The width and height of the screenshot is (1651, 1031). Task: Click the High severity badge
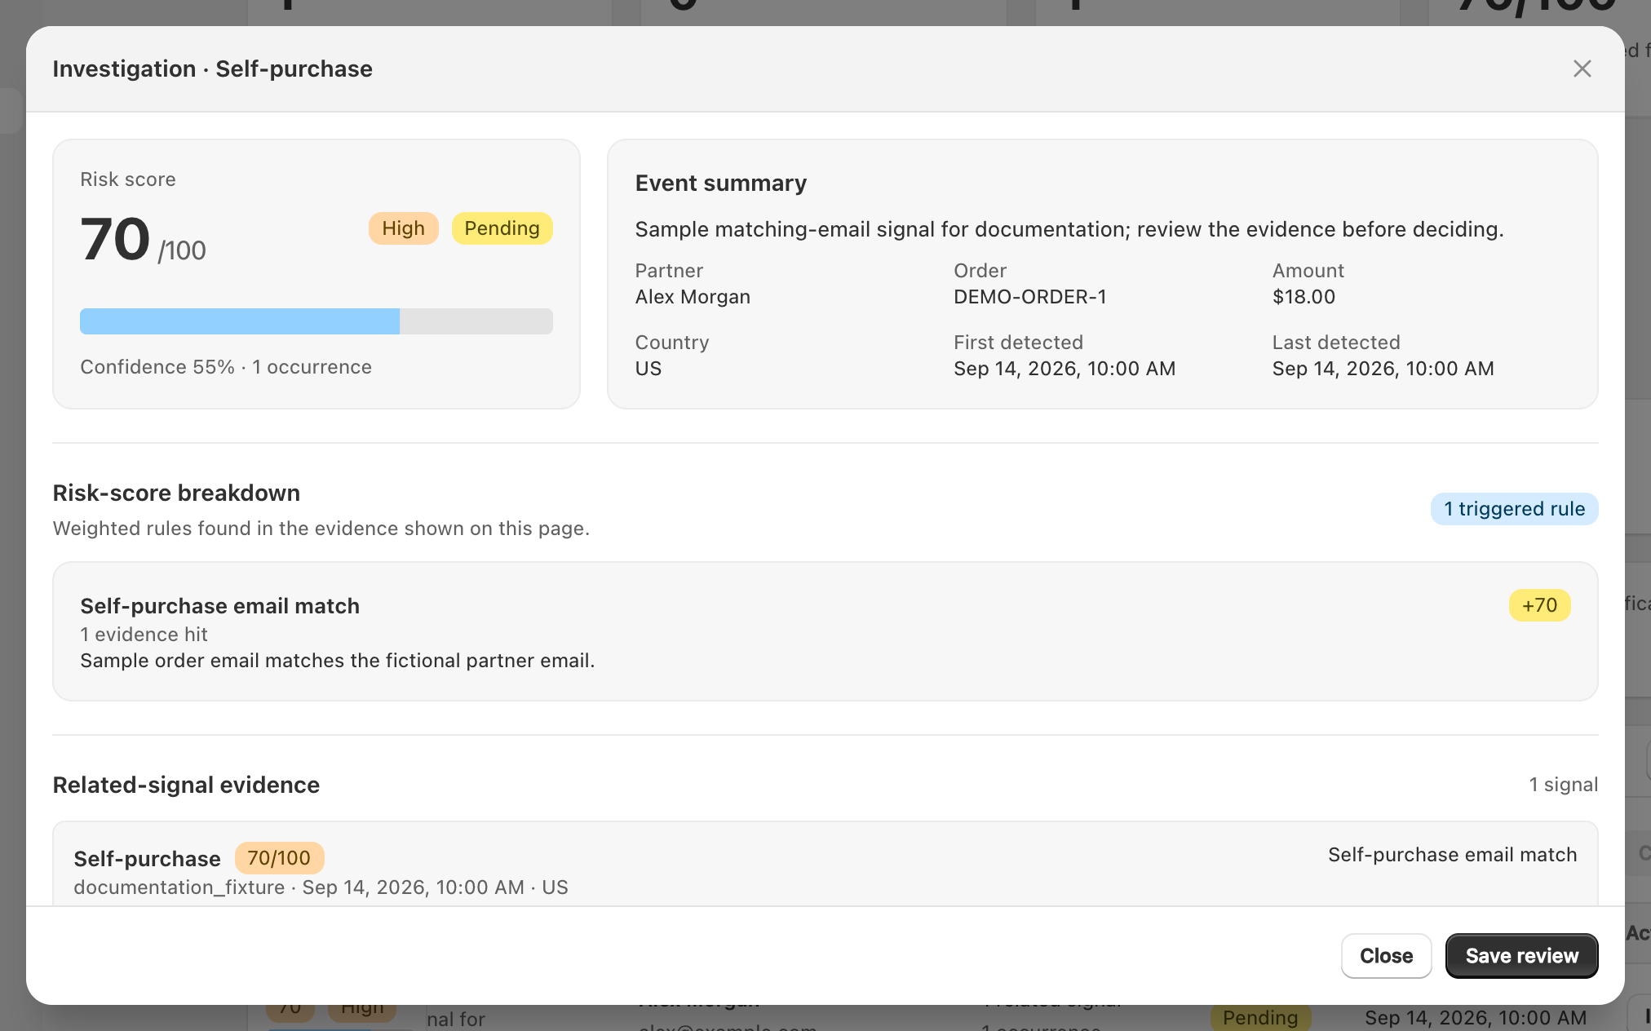coord(403,228)
